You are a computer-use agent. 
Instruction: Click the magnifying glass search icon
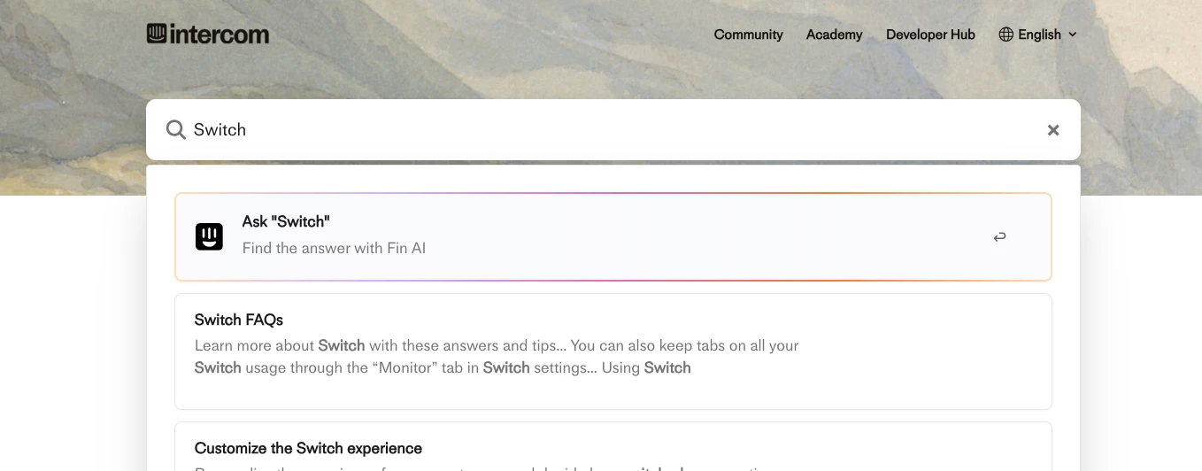(175, 129)
